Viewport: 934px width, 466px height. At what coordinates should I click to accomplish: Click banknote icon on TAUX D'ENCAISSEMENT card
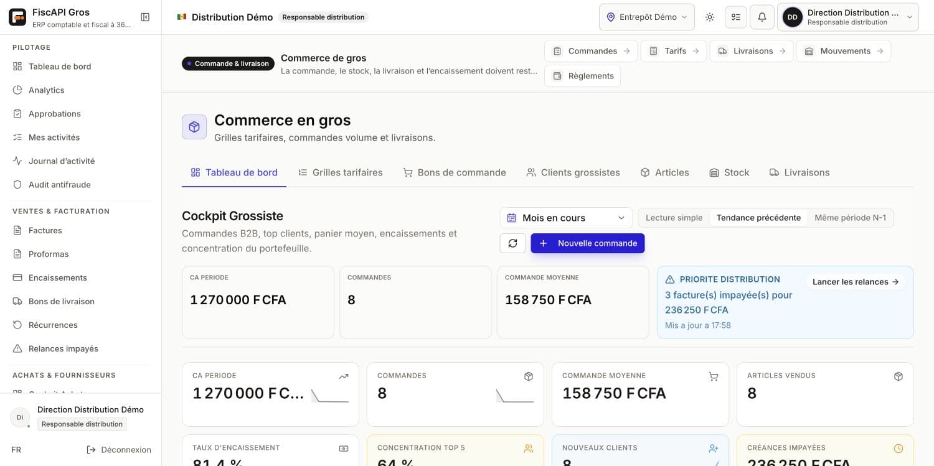(344, 449)
